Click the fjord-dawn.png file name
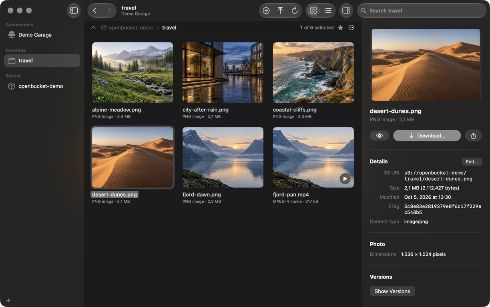 202,195
